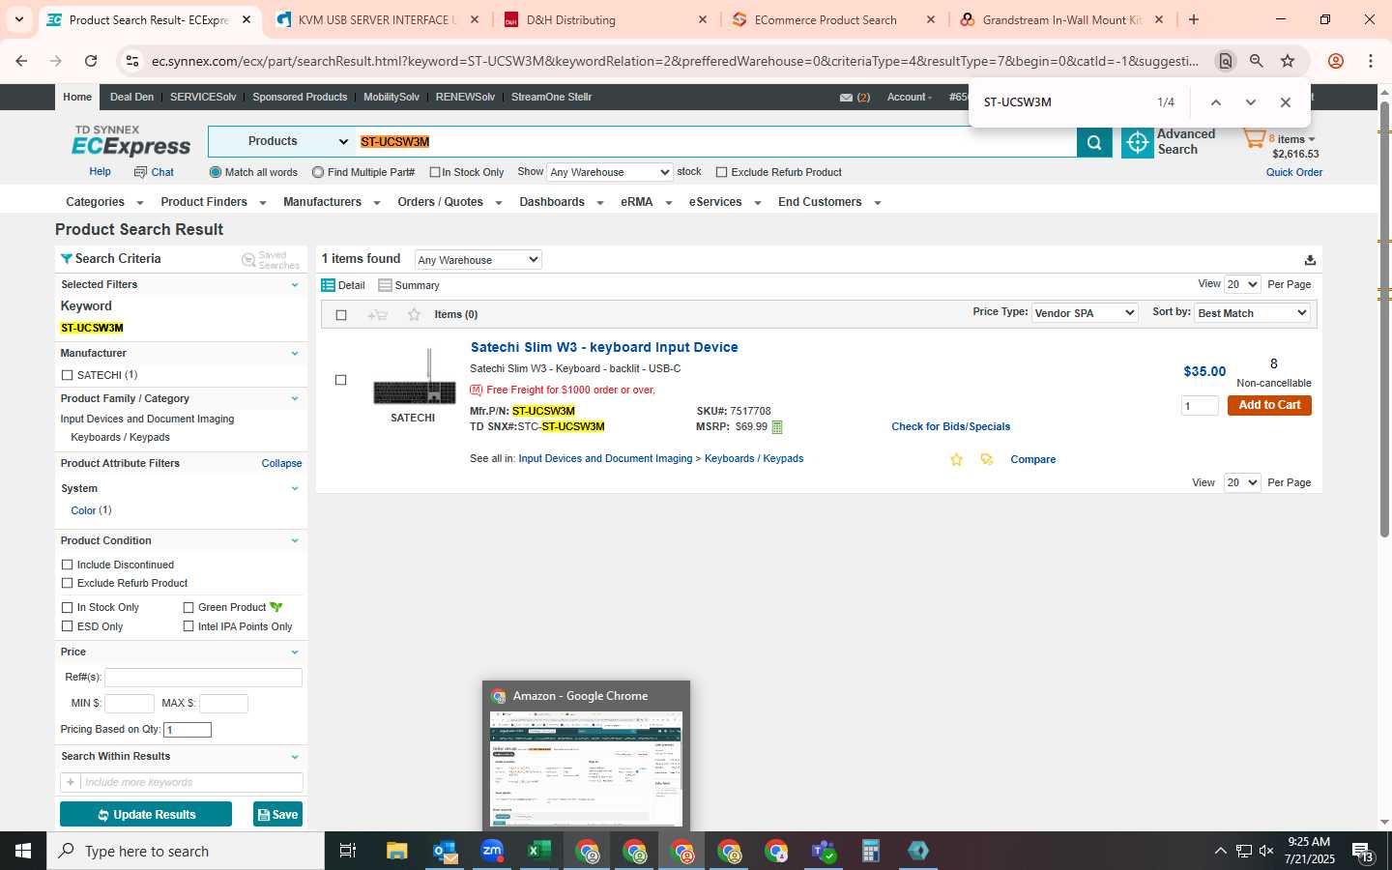This screenshot has width=1392, height=870.
Task: Open Advanced Search target icon
Action: pos(1138,142)
